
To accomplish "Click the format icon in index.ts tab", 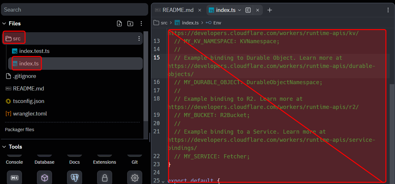I will pos(248,10).
